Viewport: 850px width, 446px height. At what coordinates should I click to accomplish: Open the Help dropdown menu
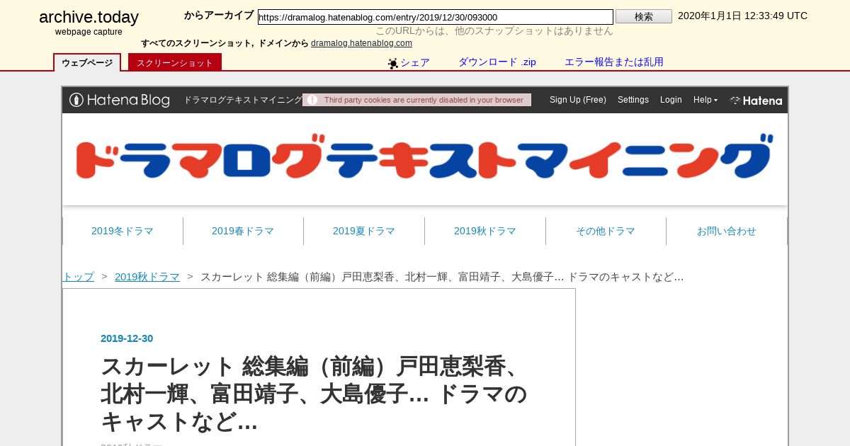coord(705,100)
